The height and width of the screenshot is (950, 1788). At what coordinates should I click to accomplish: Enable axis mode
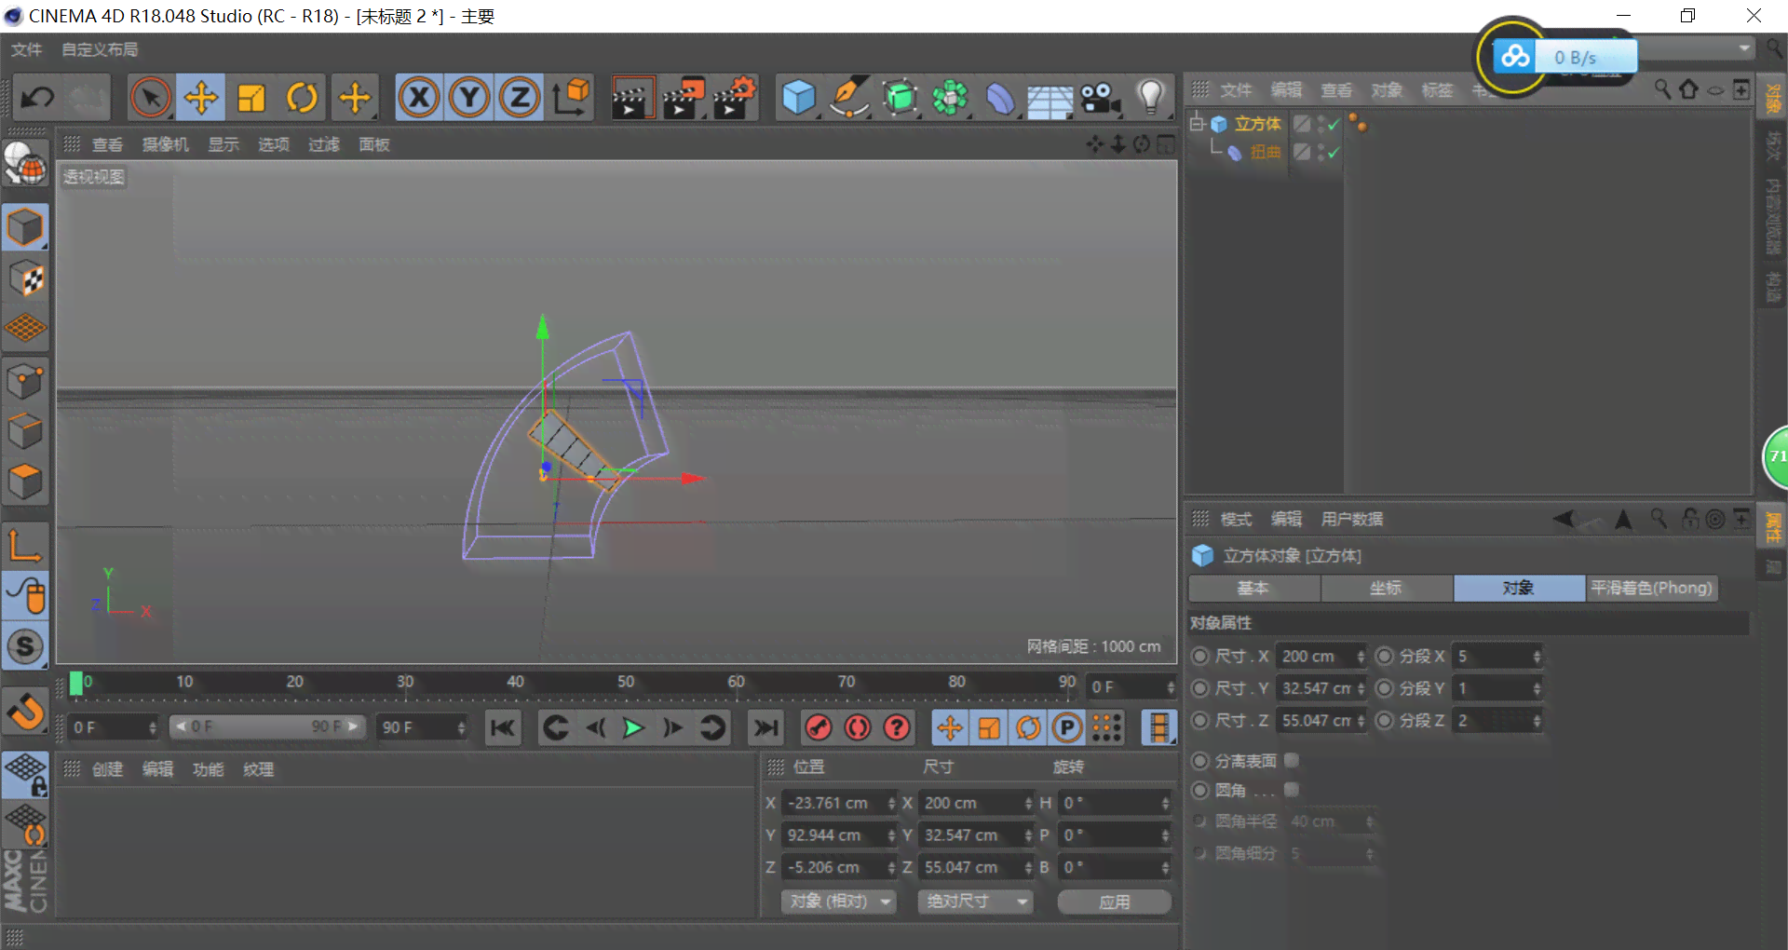tap(25, 546)
